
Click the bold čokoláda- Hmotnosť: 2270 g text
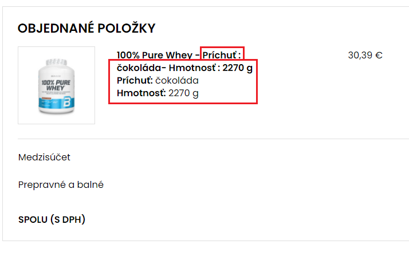pos(184,68)
